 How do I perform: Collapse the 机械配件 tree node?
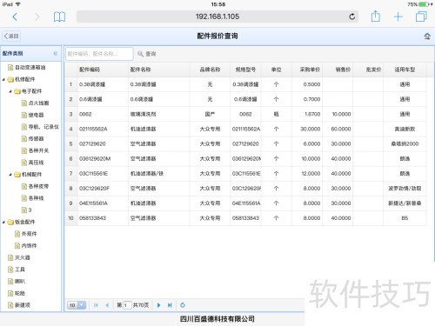(10, 175)
